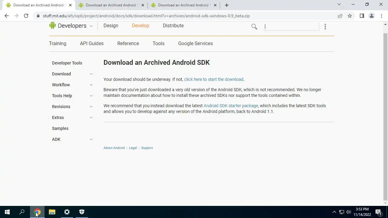The image size is (388, 218).
Task: Expand the Download section chevron
Action: point(91,74)
